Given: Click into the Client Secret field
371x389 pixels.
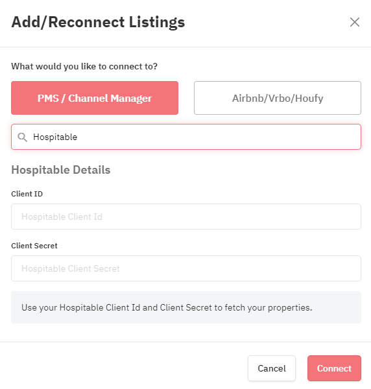Looking at the screenshot, I should coord(186,268).
